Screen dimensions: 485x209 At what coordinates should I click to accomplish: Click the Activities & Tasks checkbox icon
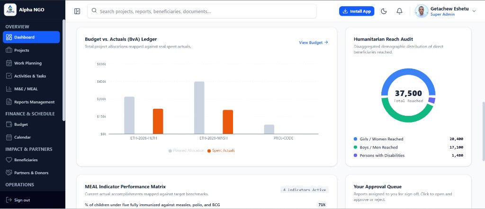point(9,76)
